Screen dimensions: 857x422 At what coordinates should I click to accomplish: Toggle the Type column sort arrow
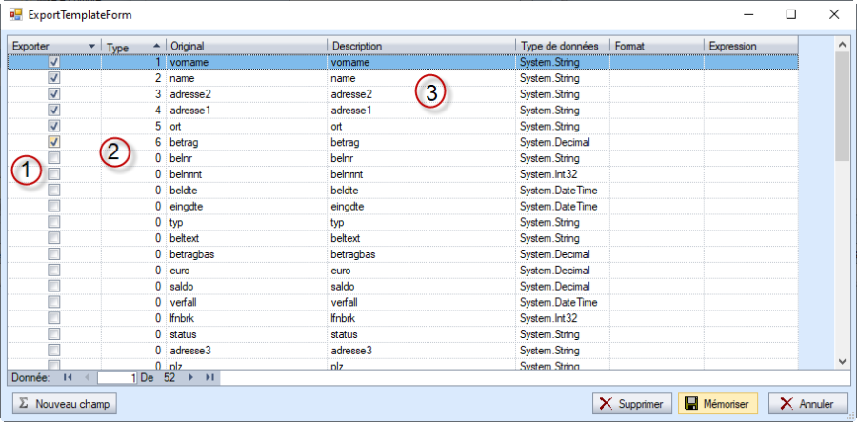pos(156,46)
